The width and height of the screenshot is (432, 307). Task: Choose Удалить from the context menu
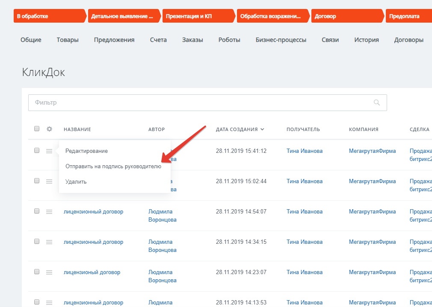[76, 181]
